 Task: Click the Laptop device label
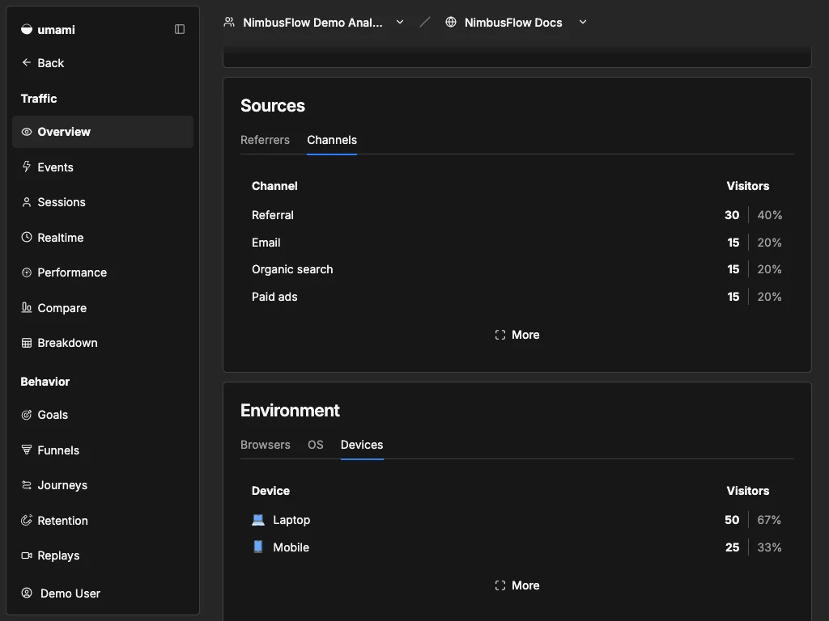coord(291,520)
